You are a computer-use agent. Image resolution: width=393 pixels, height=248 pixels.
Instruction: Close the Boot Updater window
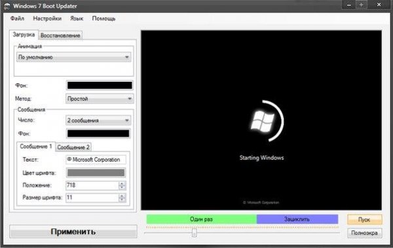click(x=379, y=5)
